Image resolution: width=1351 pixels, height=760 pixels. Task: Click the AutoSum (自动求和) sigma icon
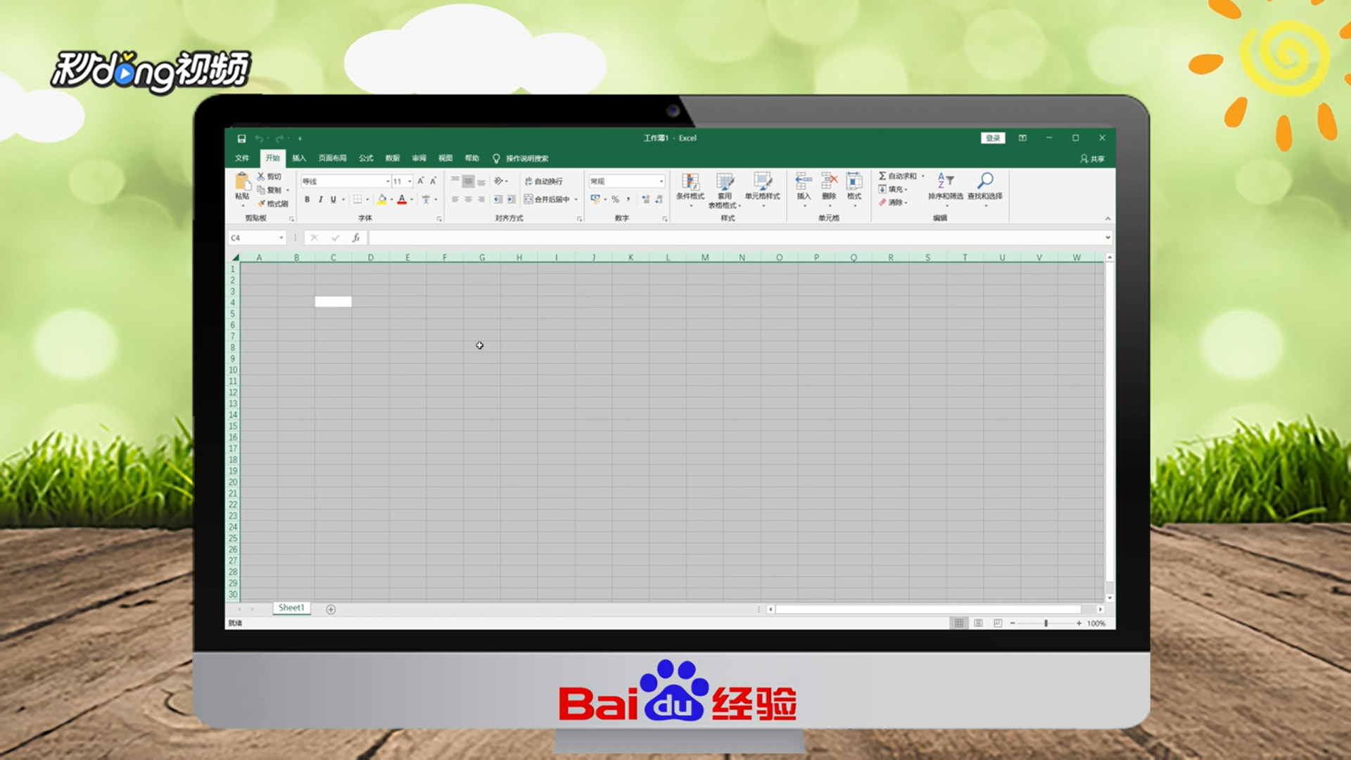882,176
